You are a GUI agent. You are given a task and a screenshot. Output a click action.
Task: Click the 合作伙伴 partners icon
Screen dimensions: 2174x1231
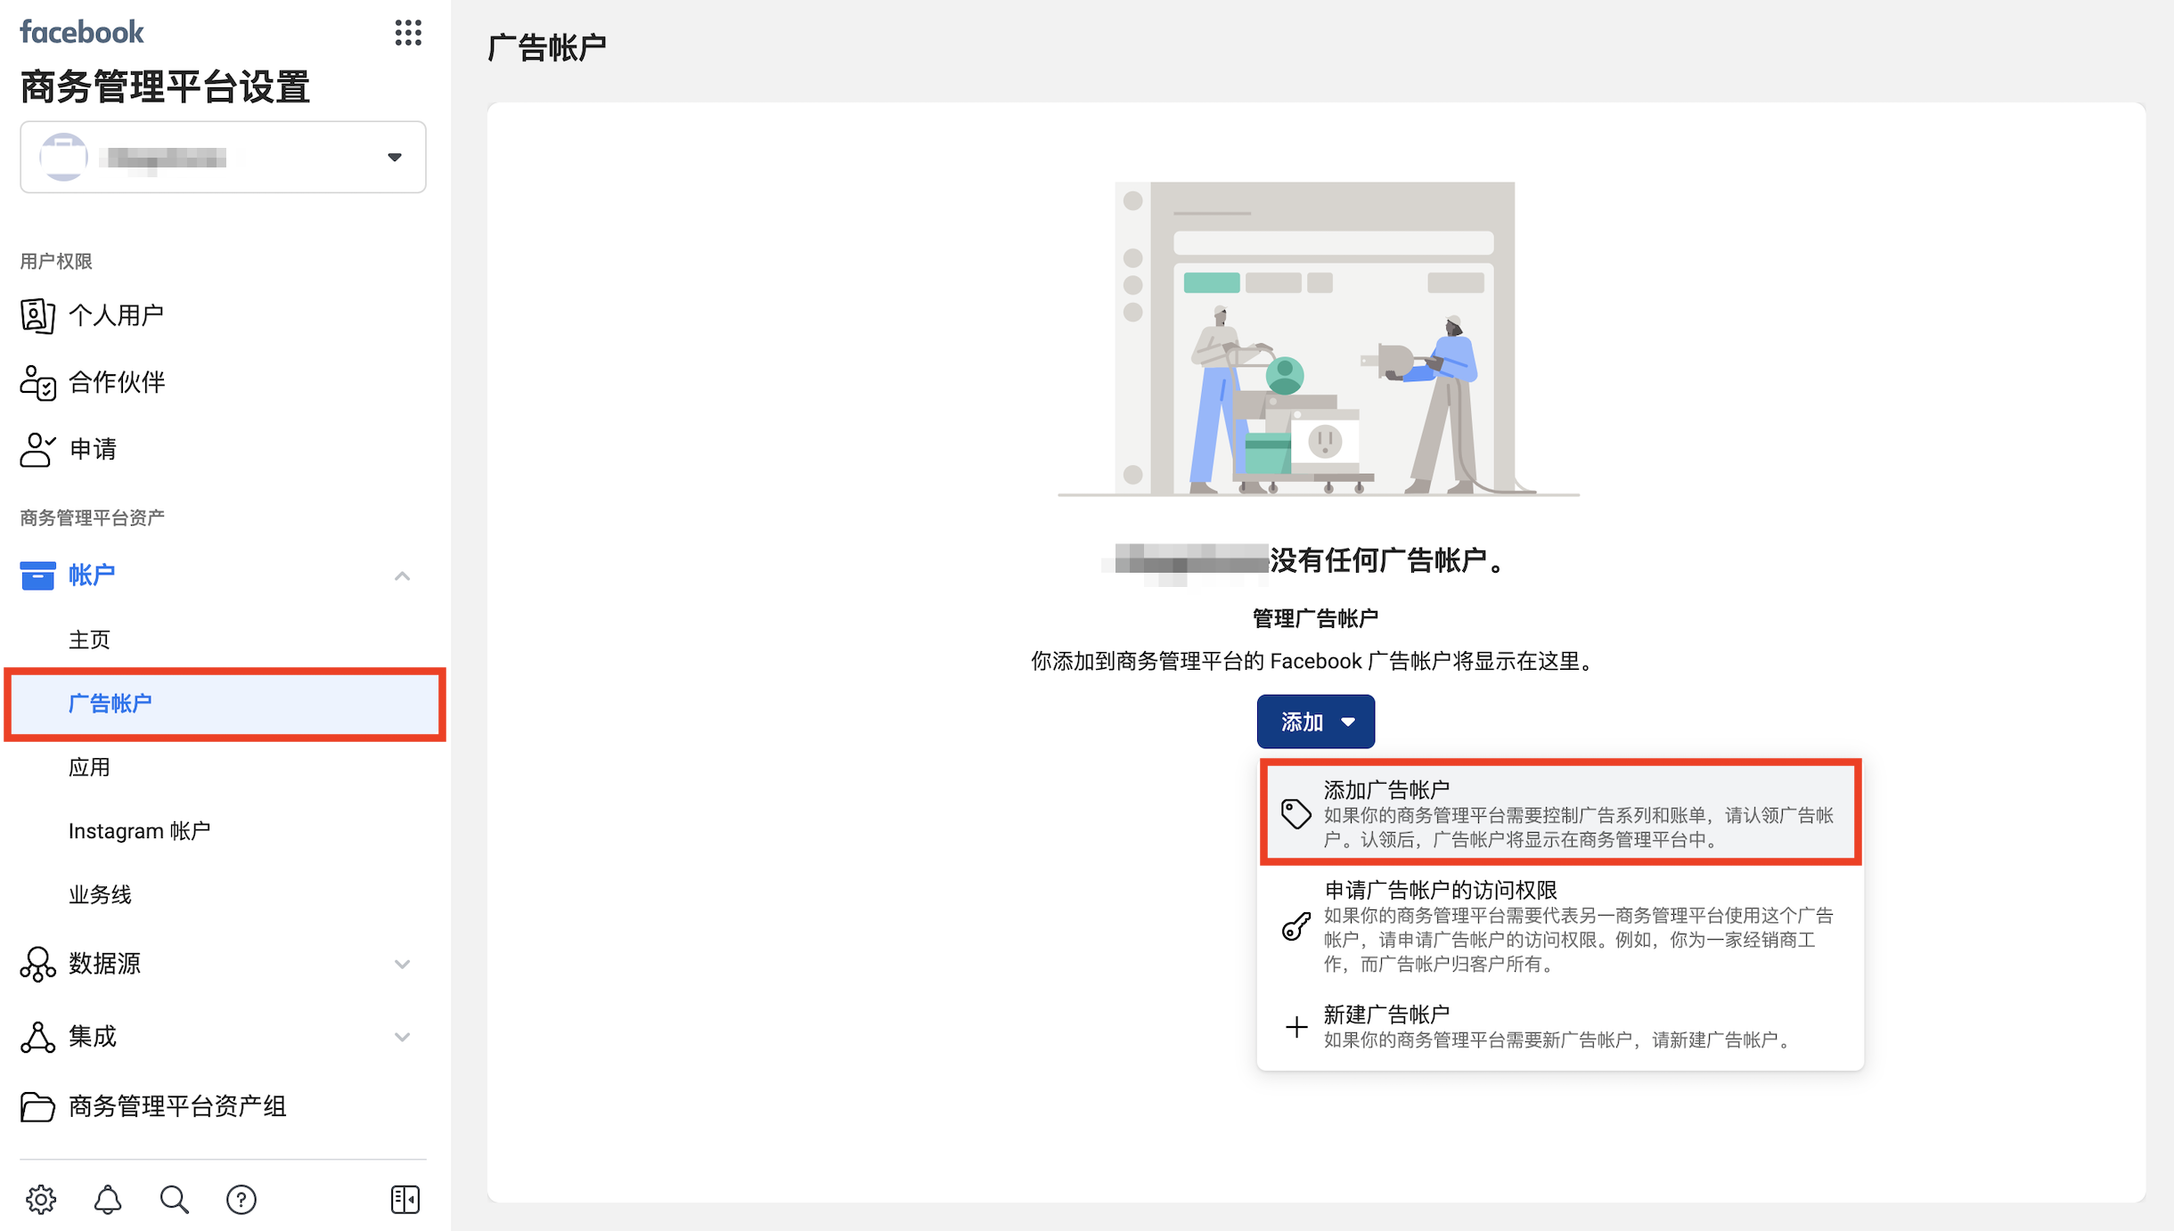click(37, 382)
